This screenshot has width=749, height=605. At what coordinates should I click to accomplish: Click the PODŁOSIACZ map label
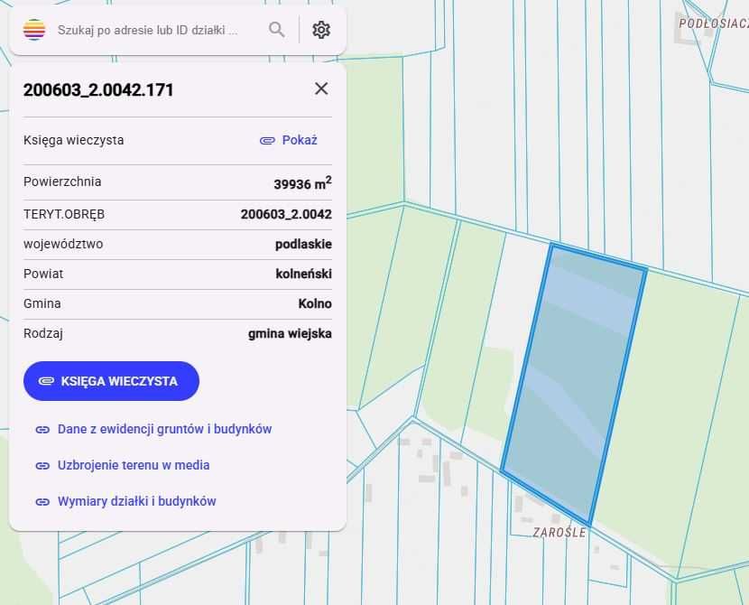point(714,23)
